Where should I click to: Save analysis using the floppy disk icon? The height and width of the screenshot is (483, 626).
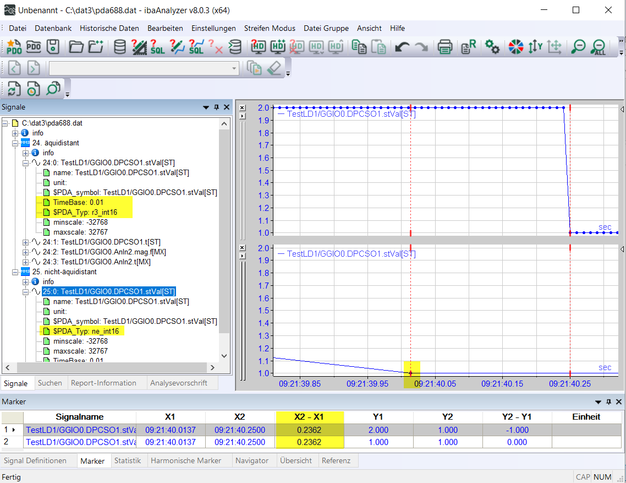tap(53, 47)
